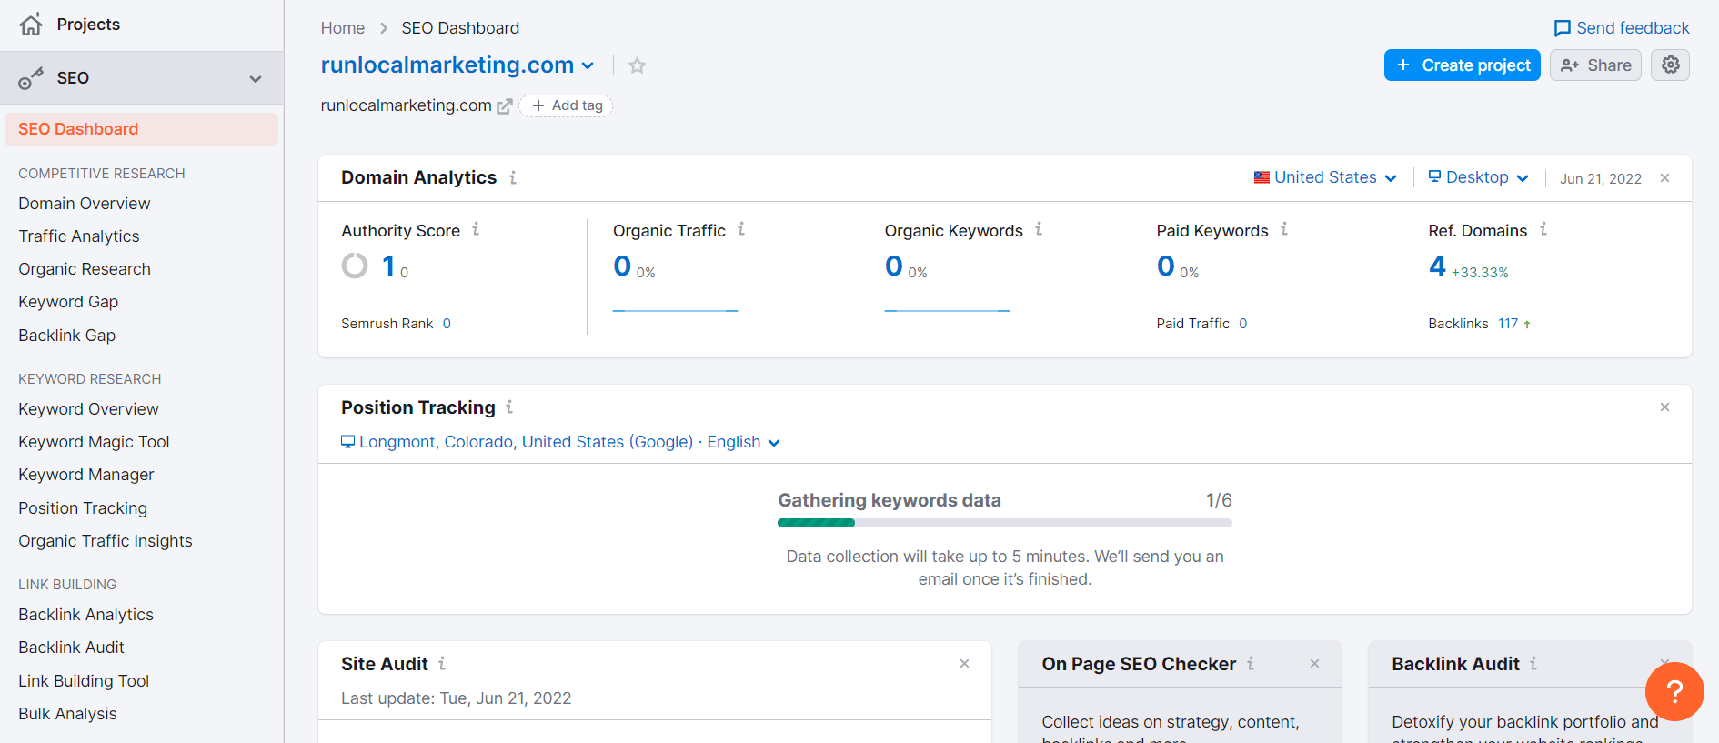Image resolution: width=1719 pixels, height=743 pixels.
Task: Open runlocalmarketing.com external link icon
Action: (x=505, y=106)
